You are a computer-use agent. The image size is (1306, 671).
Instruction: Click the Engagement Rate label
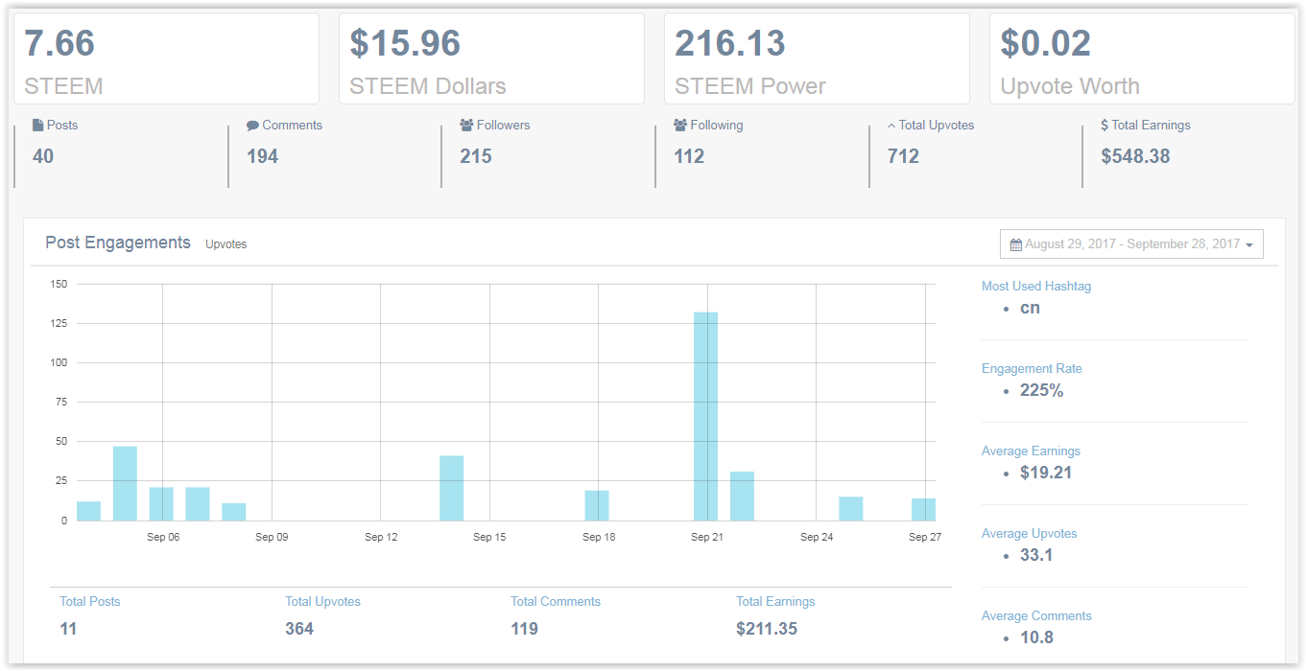(1032, 368)
